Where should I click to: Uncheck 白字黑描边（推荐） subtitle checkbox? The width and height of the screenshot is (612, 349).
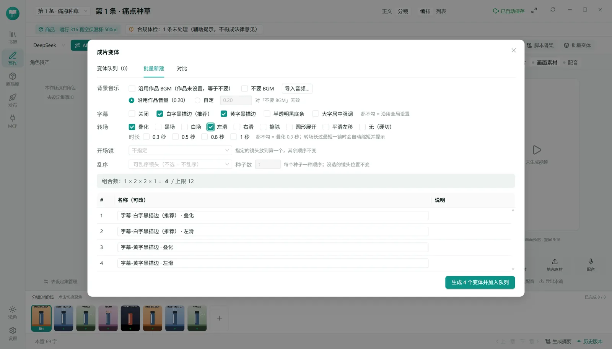pos(160,114)
